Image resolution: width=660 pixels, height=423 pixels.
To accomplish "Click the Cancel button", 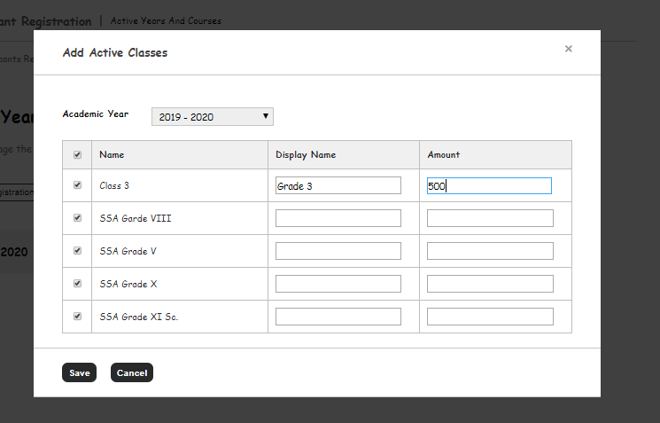I will [132, 373].
